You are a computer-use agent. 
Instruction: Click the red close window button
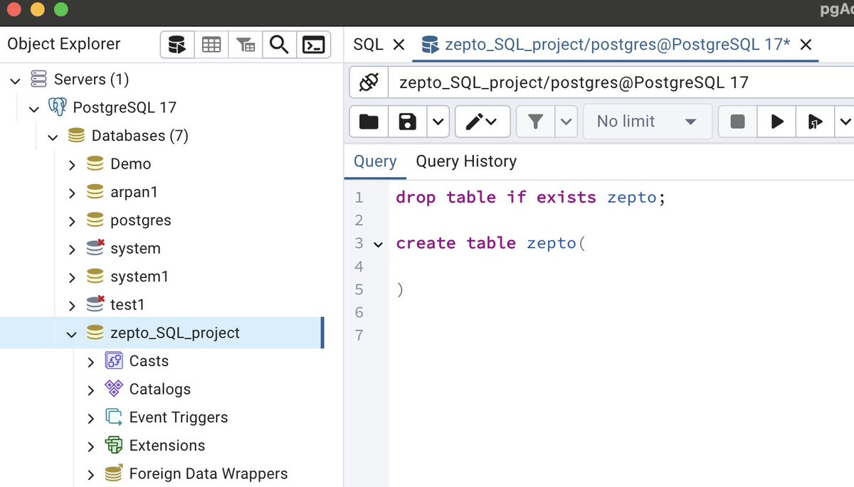click(x=13, y=10)
